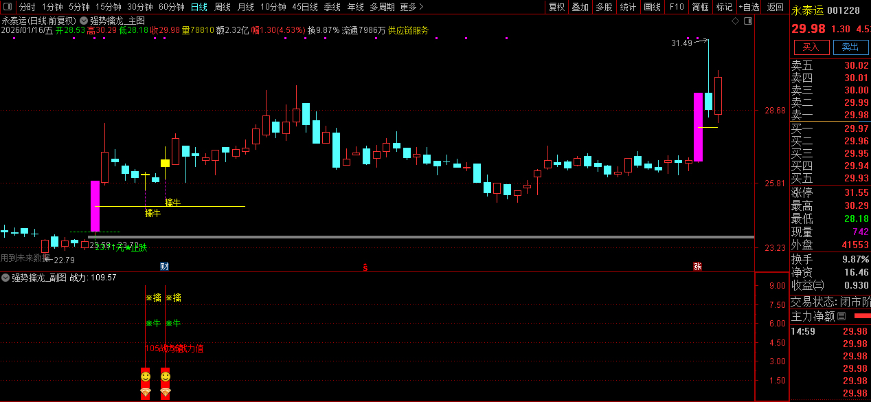
Task: Click the 返回 back button
Action: pos(775,7)
